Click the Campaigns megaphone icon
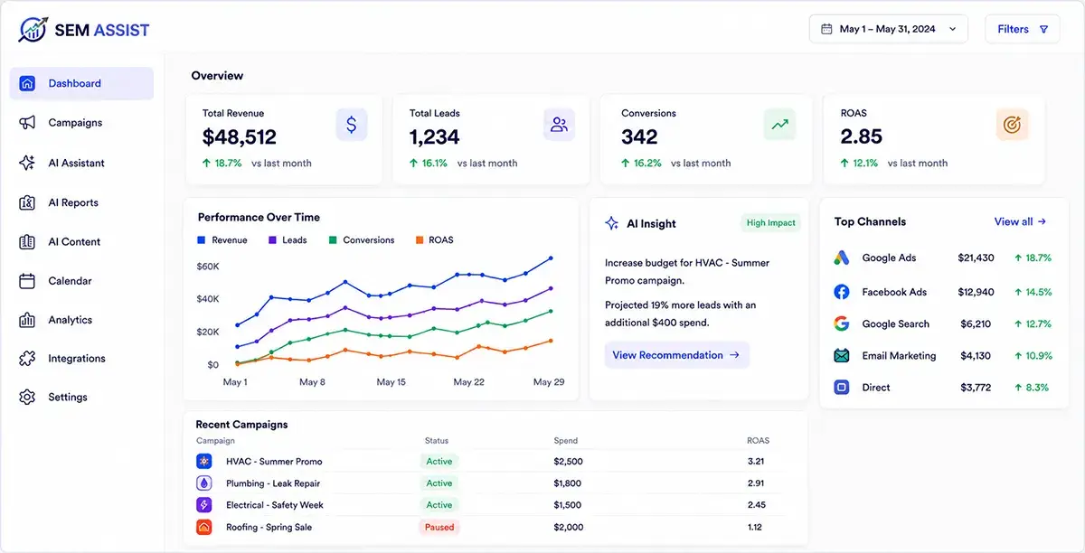1085x553 pixels. click(x=27, y=123)
